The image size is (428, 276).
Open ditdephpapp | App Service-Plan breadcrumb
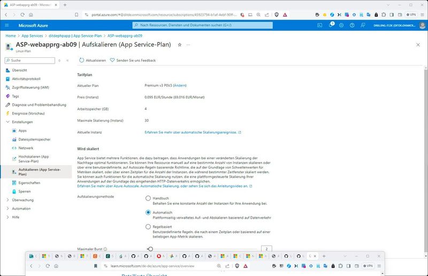pyautogui.click(x=75, y=36)
